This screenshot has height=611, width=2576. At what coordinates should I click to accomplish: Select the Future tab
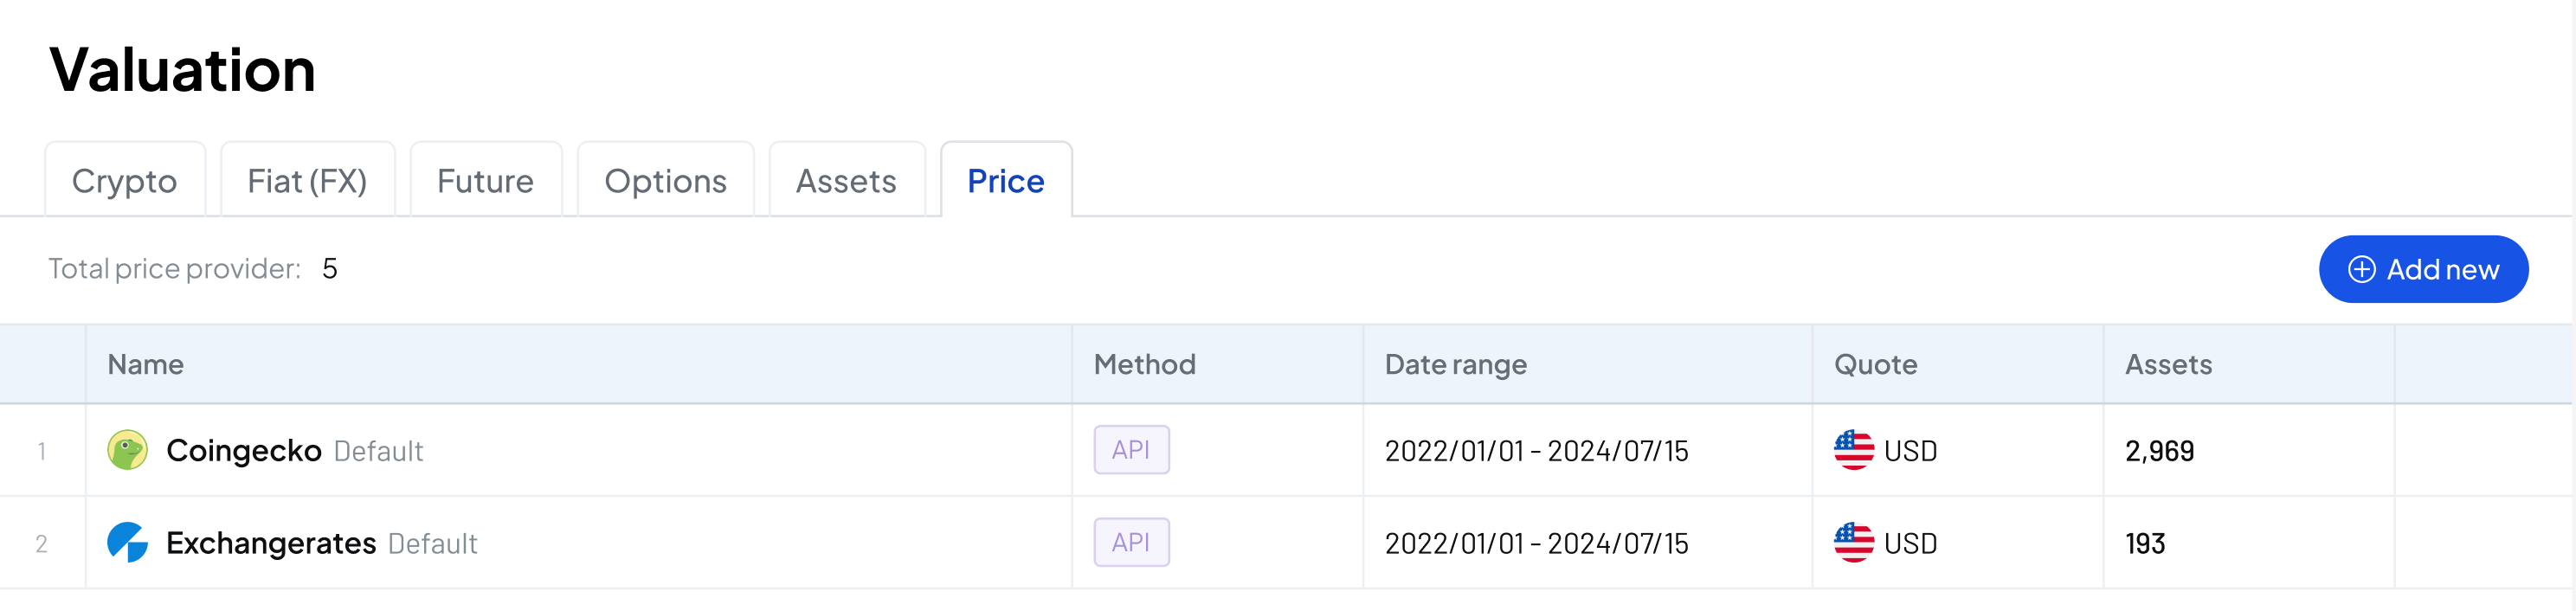[485, 181]
